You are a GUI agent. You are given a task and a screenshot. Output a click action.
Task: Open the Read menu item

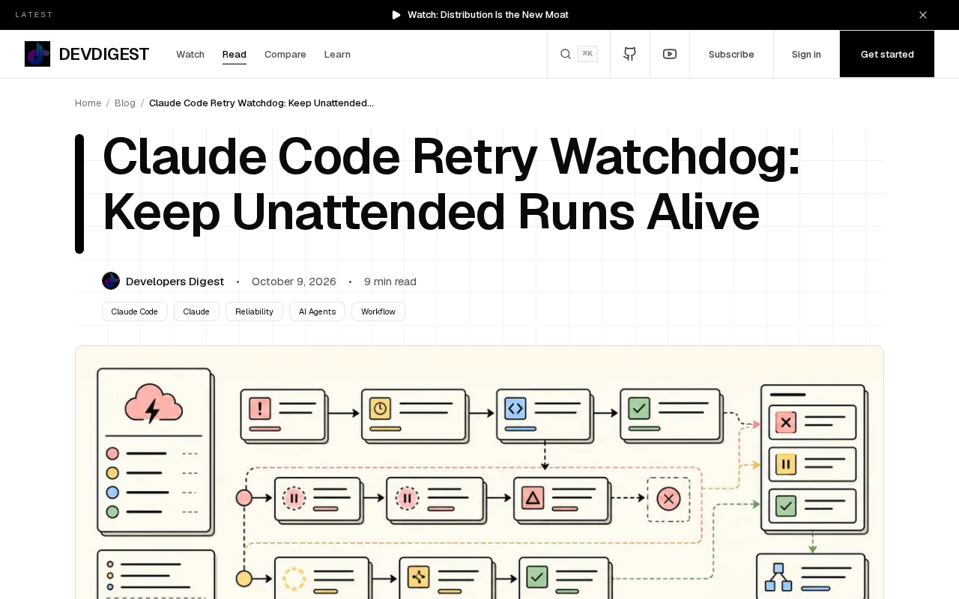235,55
